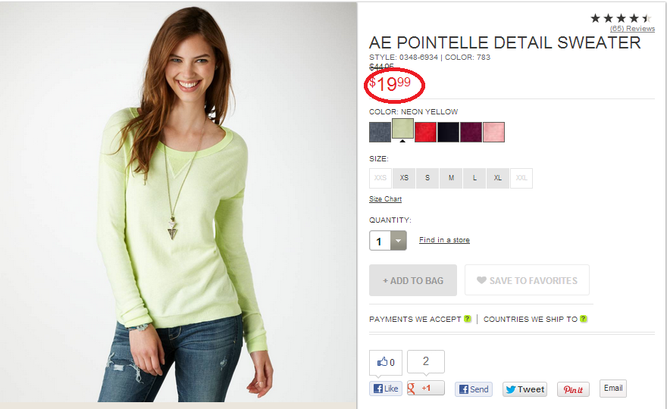
Task: Click the star rating icons
Action: (621, 18)
